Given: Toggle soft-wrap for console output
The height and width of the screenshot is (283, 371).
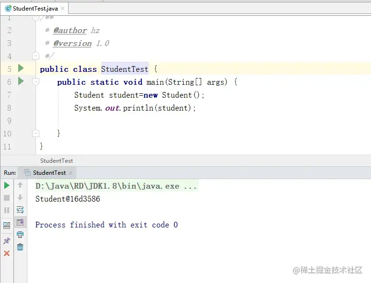Looking at the screenshot, I should coord(20,210).
